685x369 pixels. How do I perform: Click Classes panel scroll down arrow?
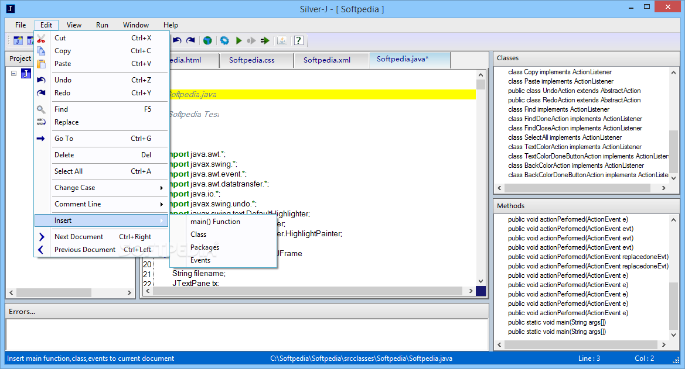click(x=673, y=178)
